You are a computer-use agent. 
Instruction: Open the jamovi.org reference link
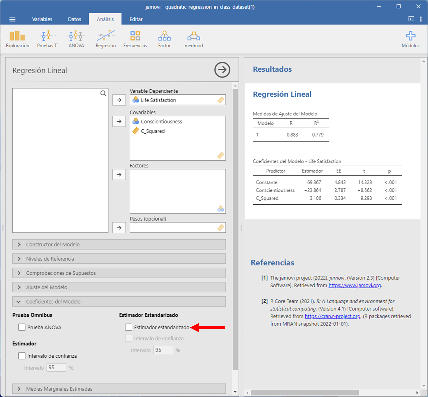click(355, 285)
